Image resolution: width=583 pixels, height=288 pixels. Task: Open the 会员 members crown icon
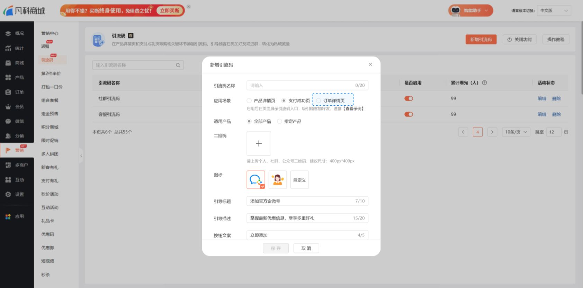click(8, 107)
